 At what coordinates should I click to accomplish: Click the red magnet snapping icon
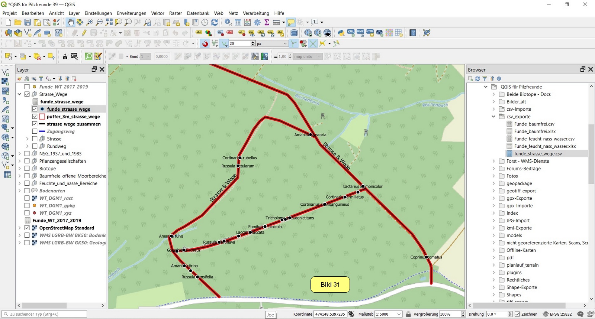[205, 43]
